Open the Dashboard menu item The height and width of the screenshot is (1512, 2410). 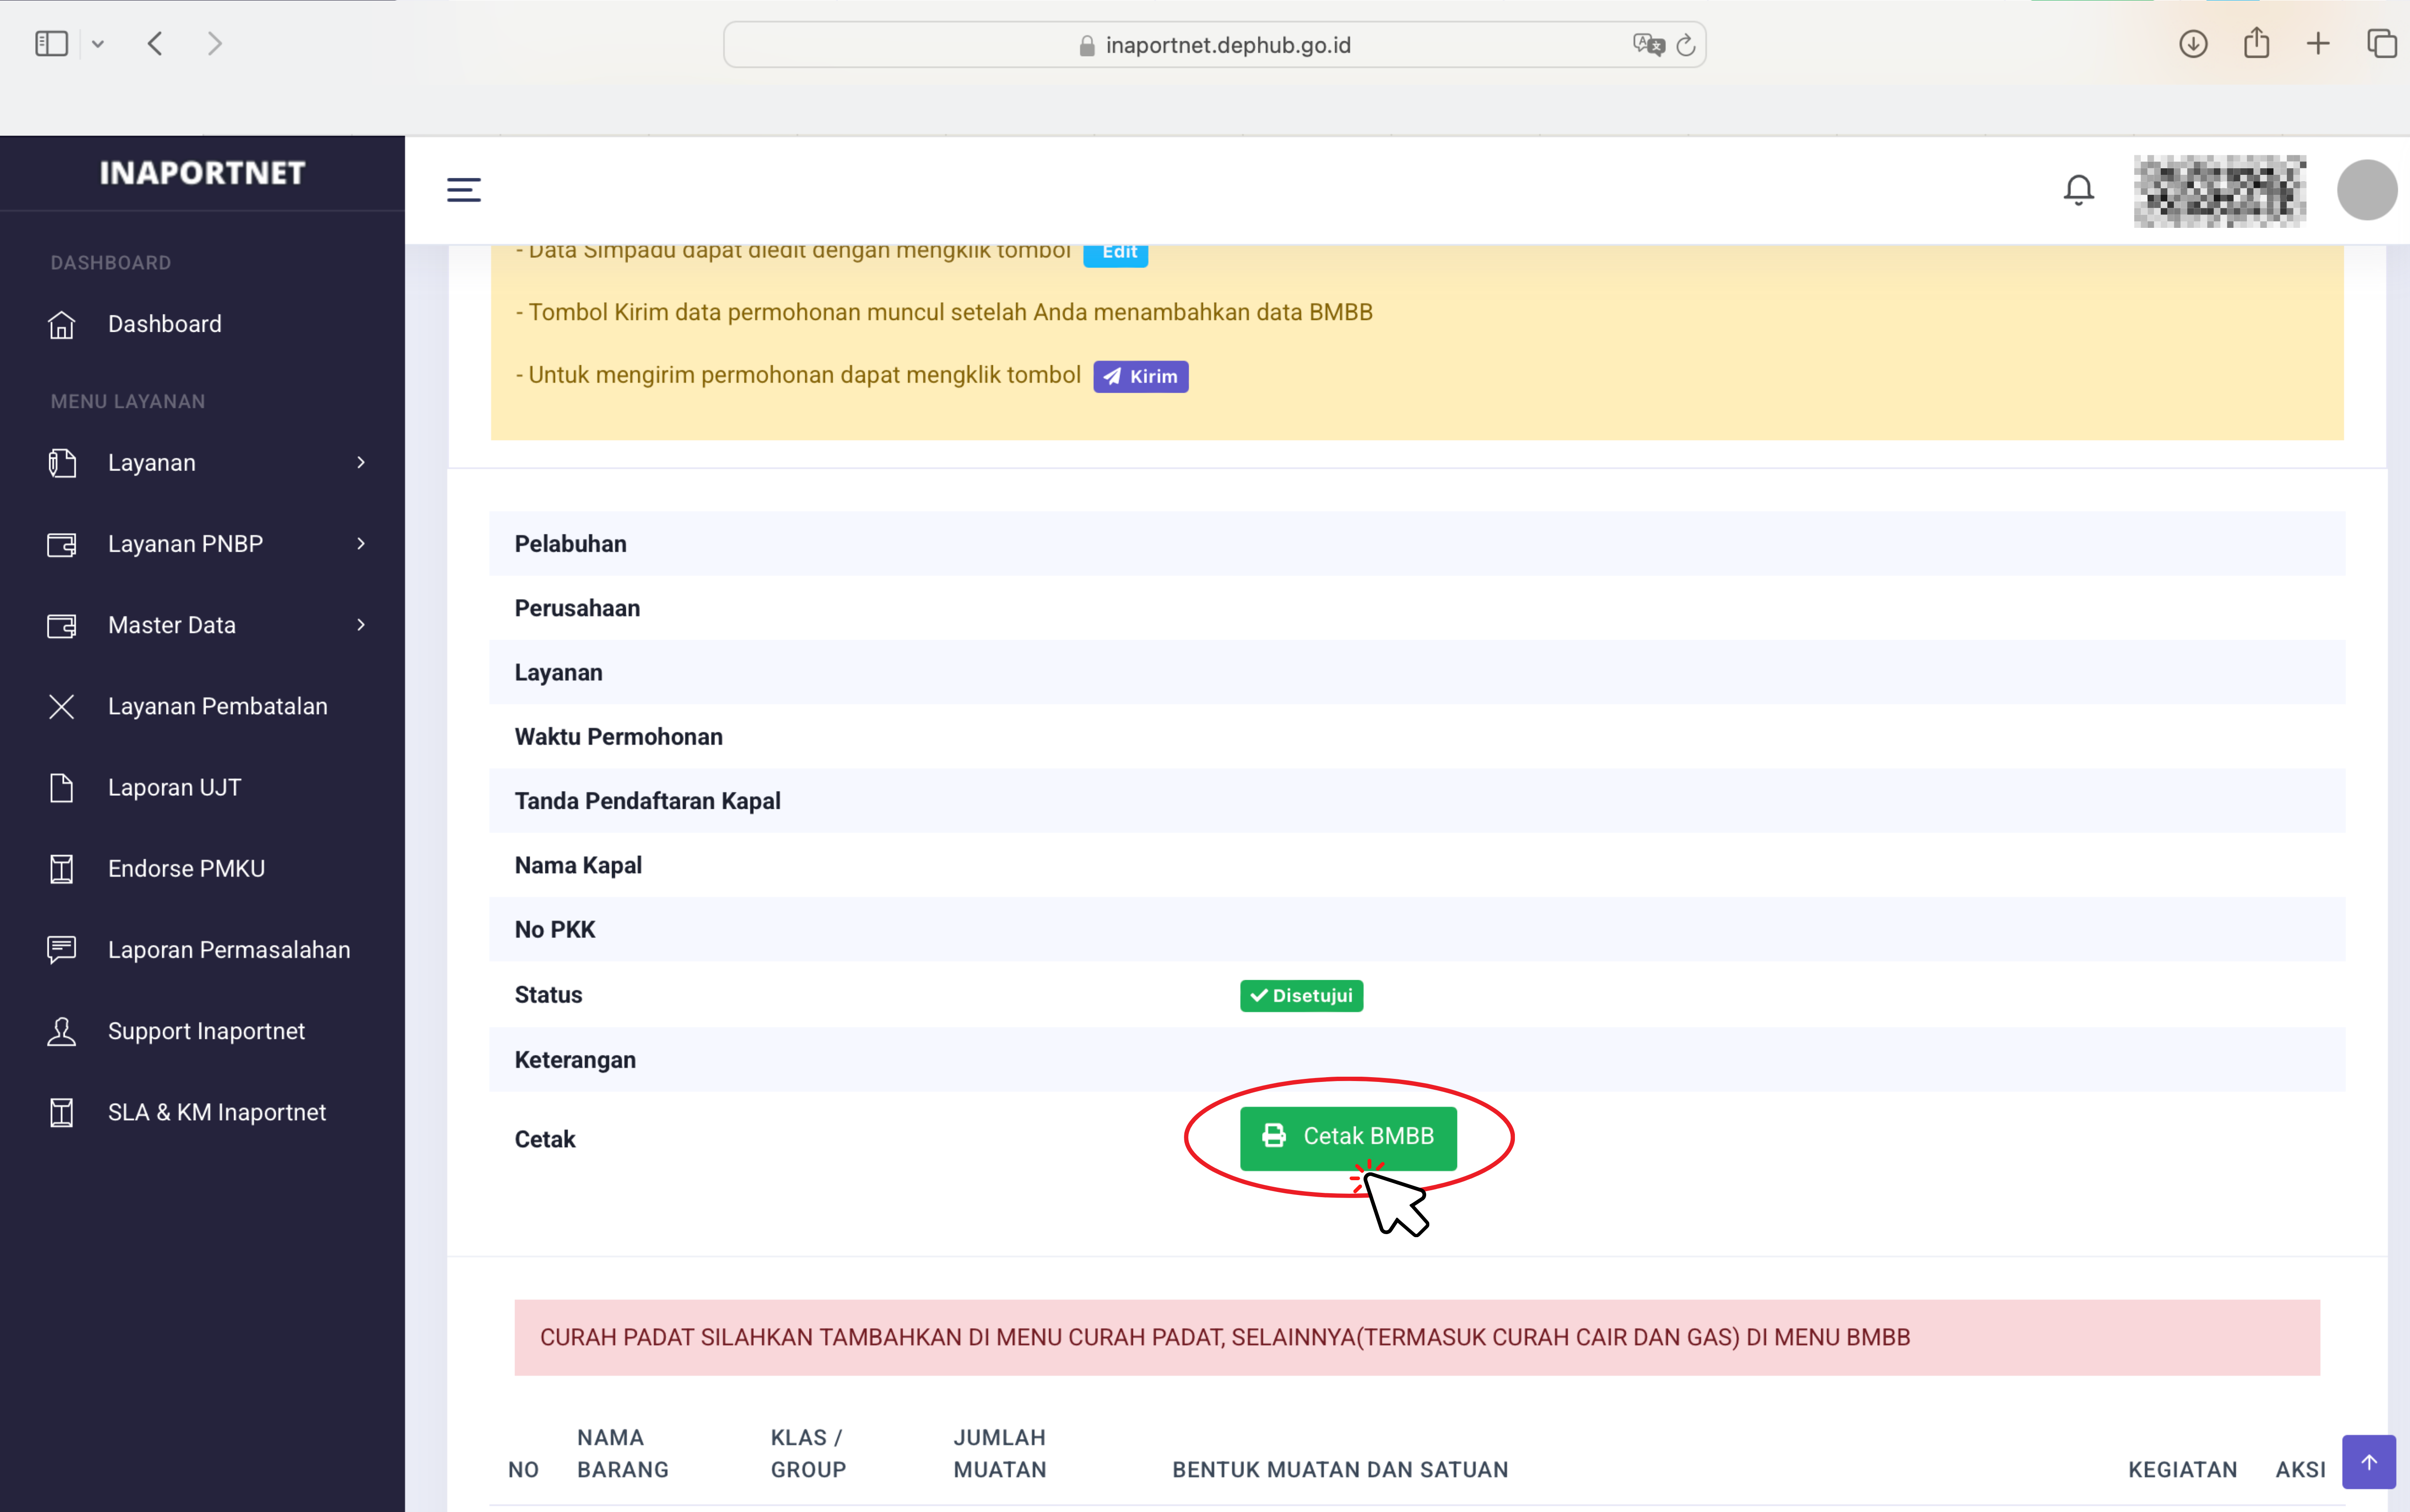point(165,324)
